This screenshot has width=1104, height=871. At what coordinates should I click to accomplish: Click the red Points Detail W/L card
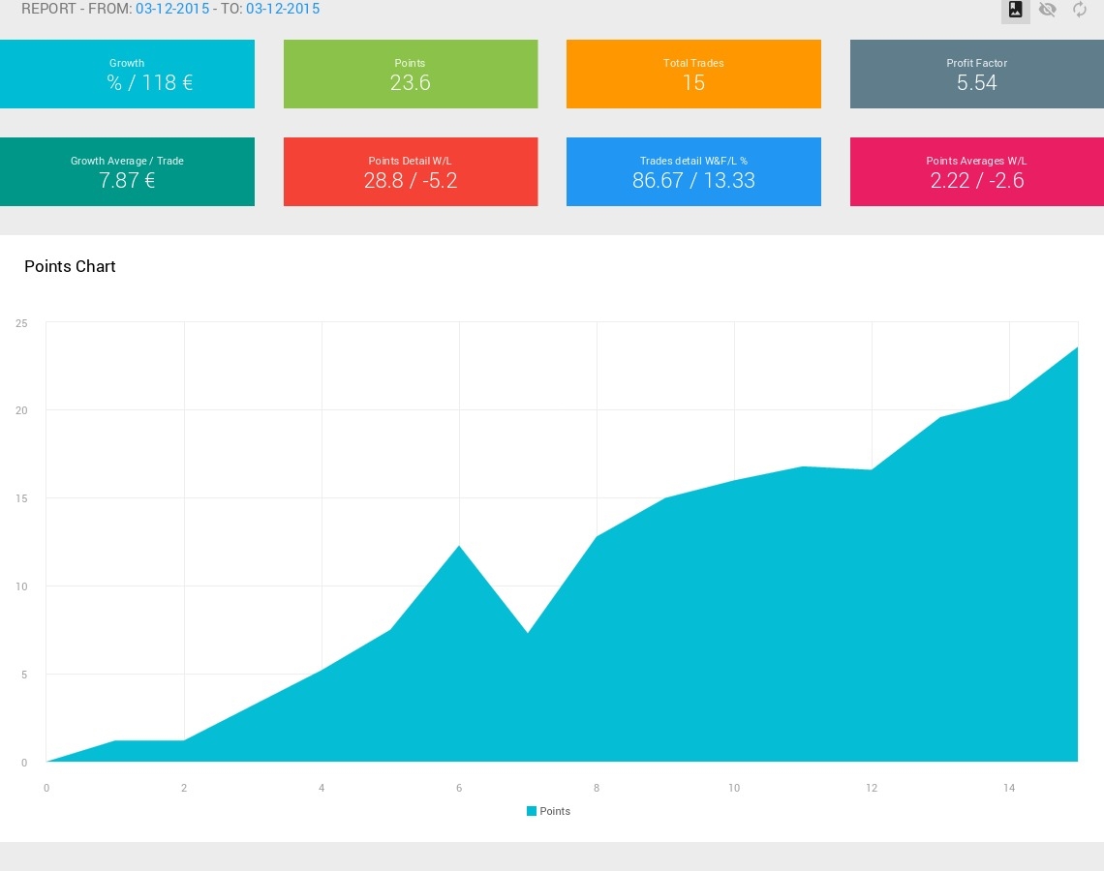pos(411,171)
